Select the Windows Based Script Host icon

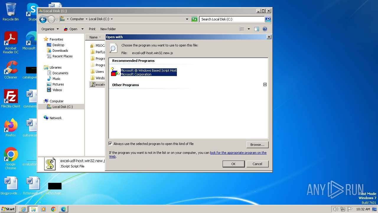pyautogui.click(x=115, y=72)
